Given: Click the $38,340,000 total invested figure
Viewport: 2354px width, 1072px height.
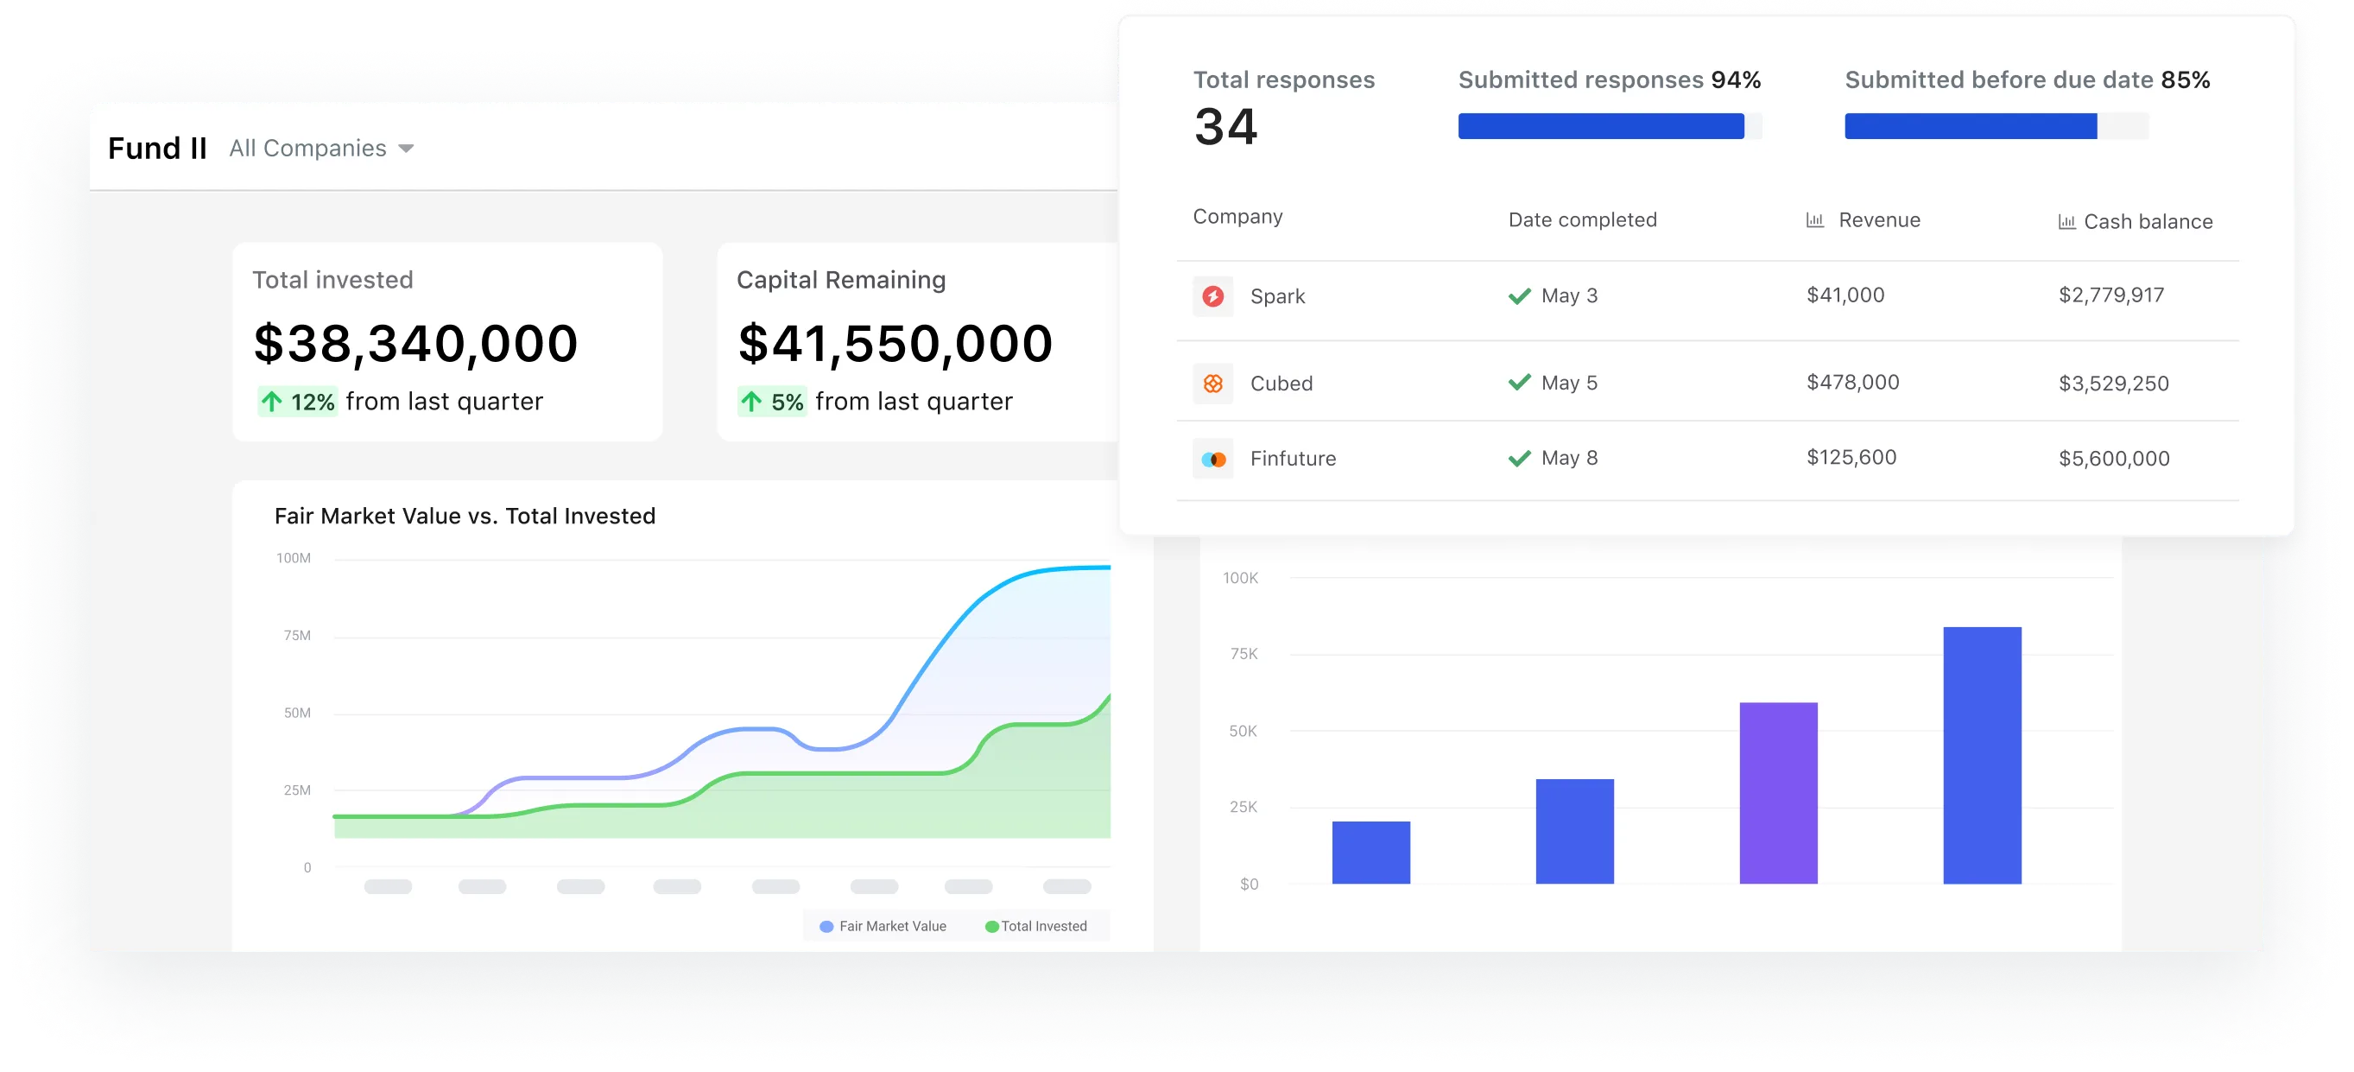Looking at the screenshot, I should click(x=415, y=344).
